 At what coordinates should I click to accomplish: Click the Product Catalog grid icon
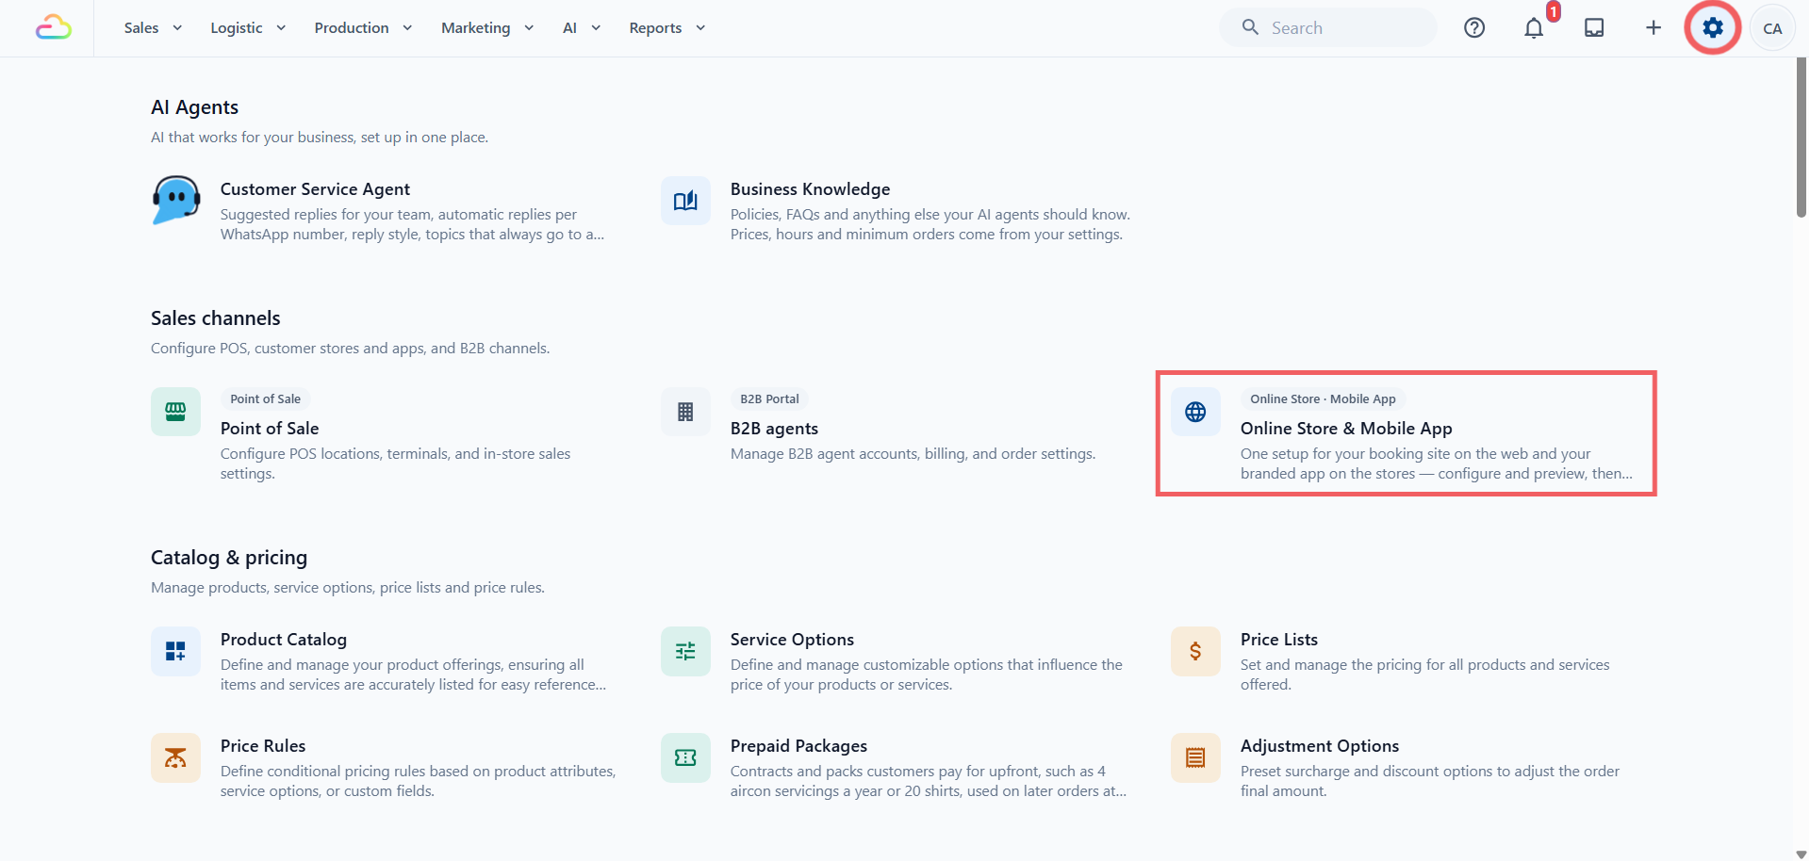175,651
